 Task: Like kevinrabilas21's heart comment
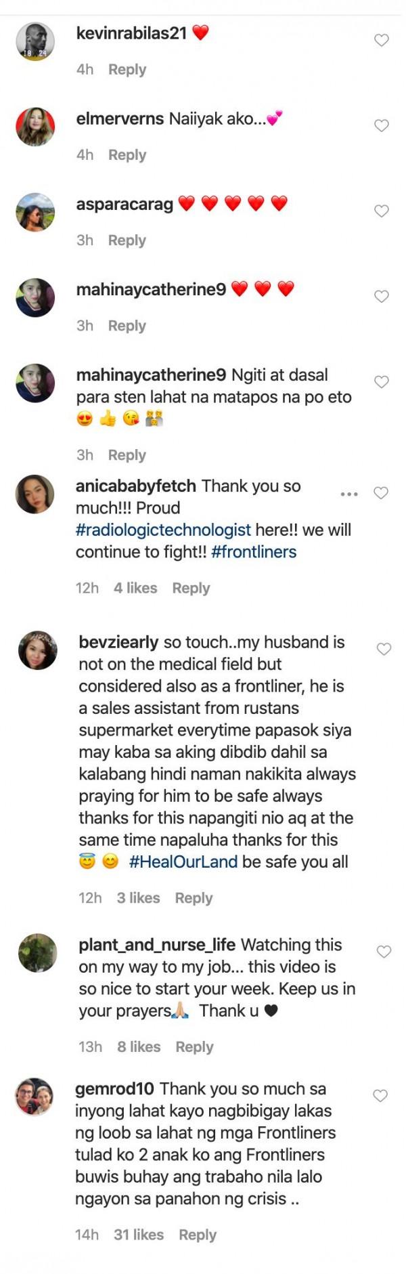[x=382, y=41]
